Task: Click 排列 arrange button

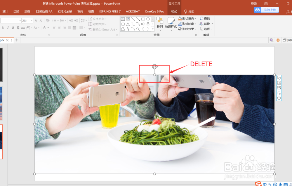Action: click(160, 23)
